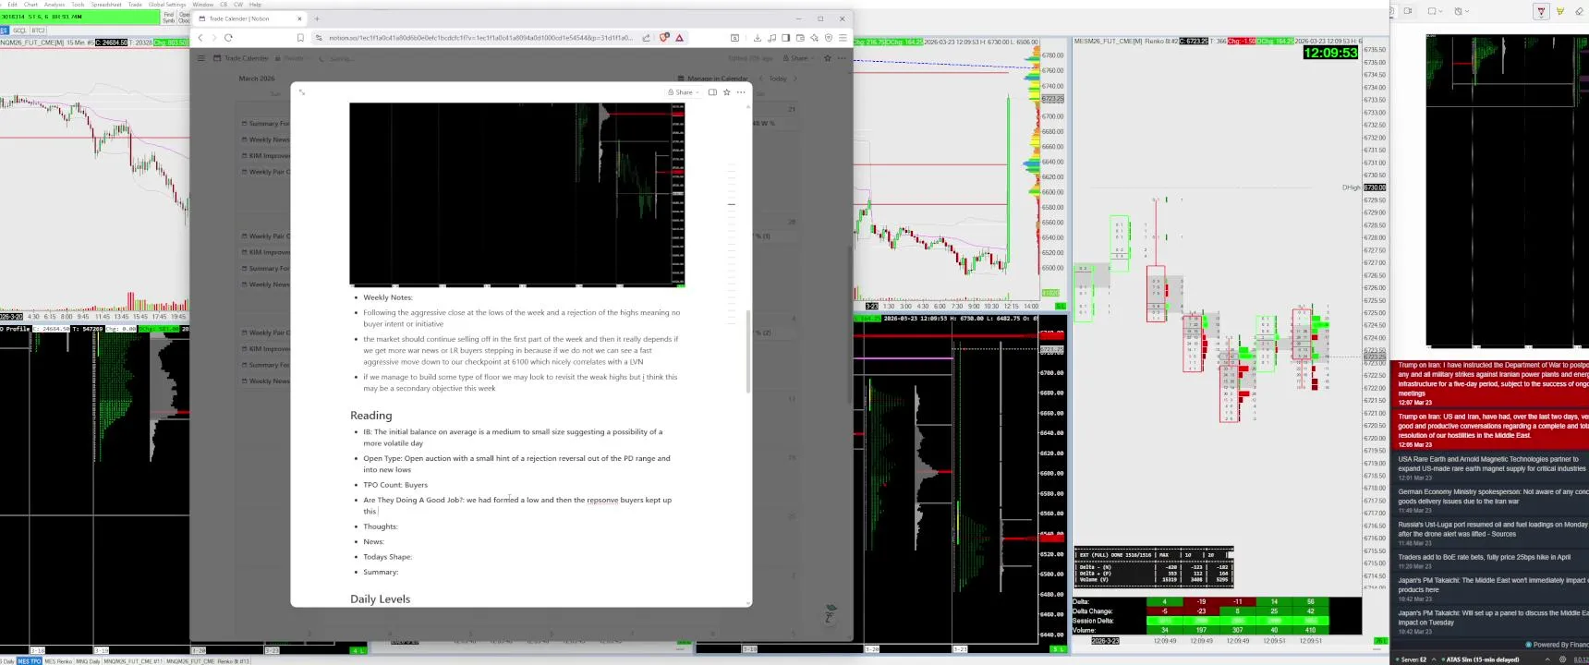Open the Global Settings menu
The height and width of the screenshot is (665, 1589).
tap(167, 5)
